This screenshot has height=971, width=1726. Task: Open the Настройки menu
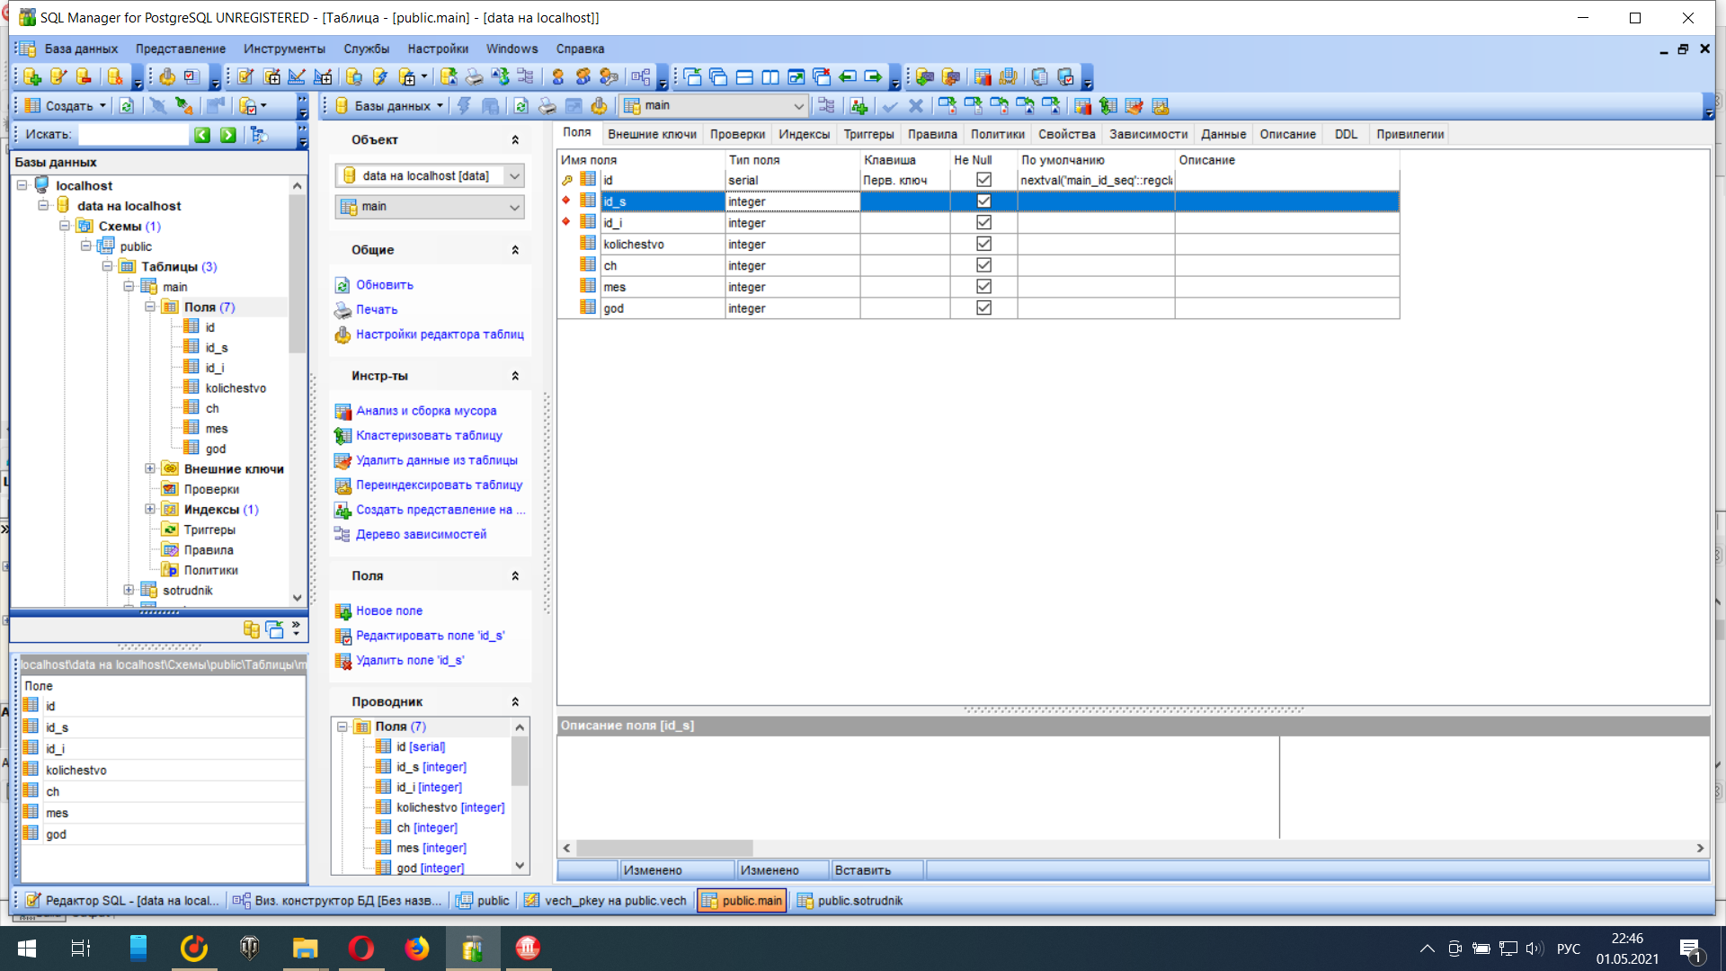click(438, 49)
